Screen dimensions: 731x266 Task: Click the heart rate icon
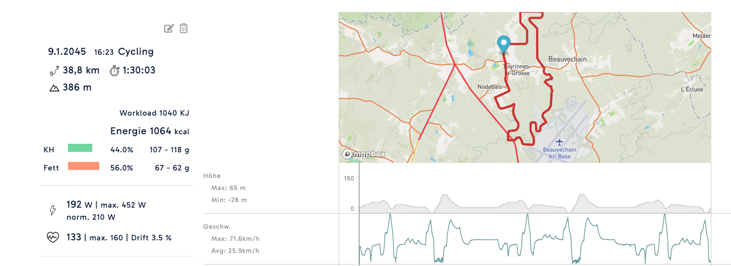53,237
